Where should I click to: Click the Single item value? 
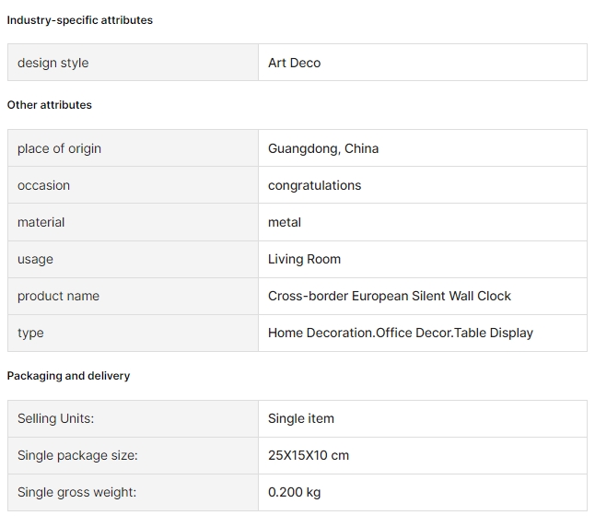click(x=301, y=418)
